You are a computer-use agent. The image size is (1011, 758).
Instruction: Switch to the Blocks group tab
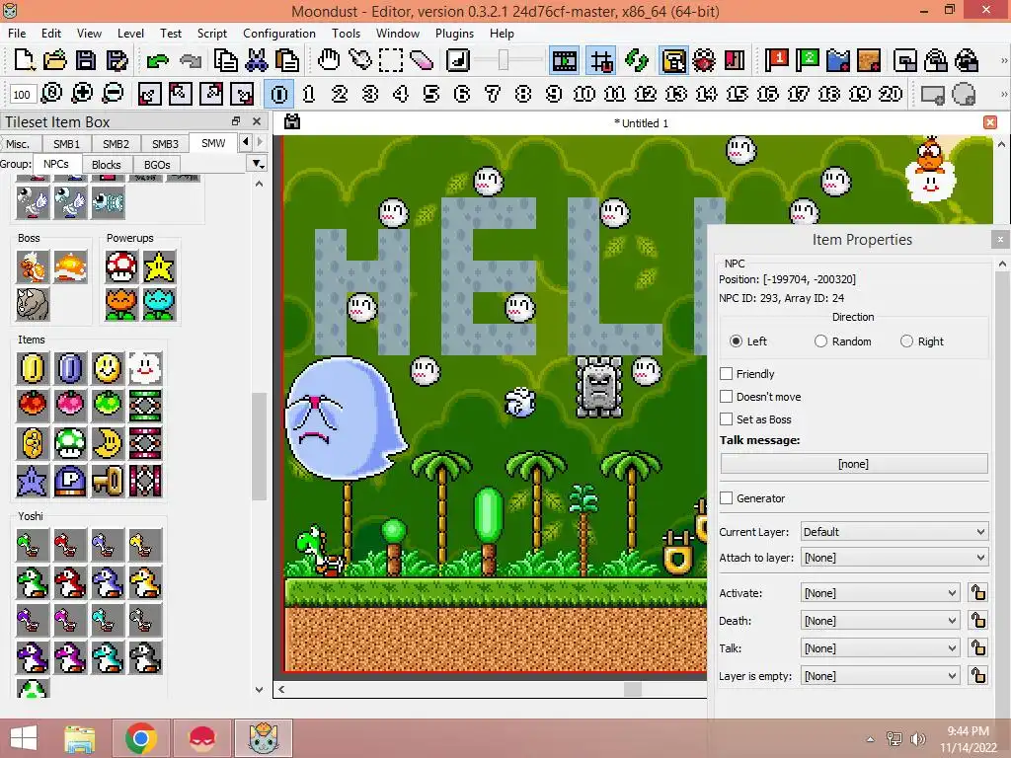pyautogui.click(x=106, y=165)
